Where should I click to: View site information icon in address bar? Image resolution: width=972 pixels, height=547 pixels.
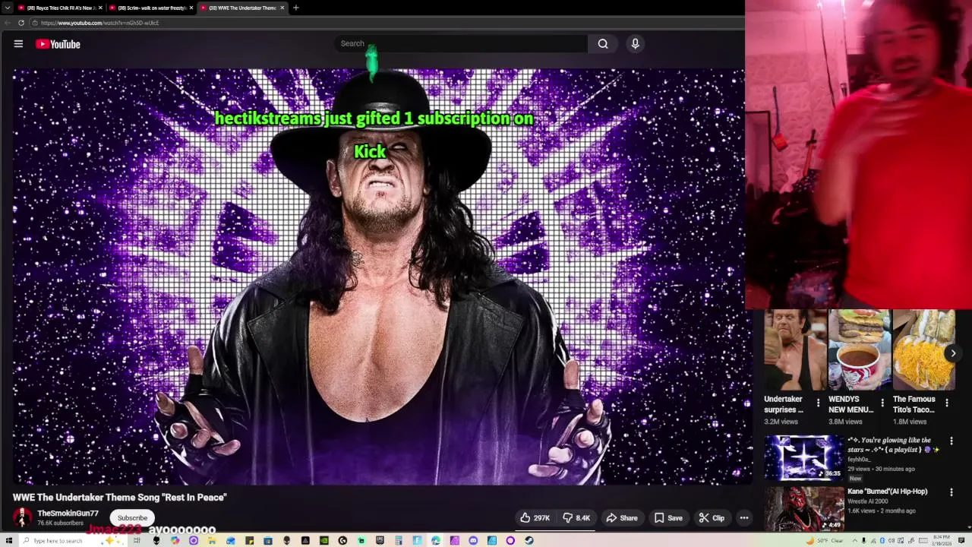[35, 23]
